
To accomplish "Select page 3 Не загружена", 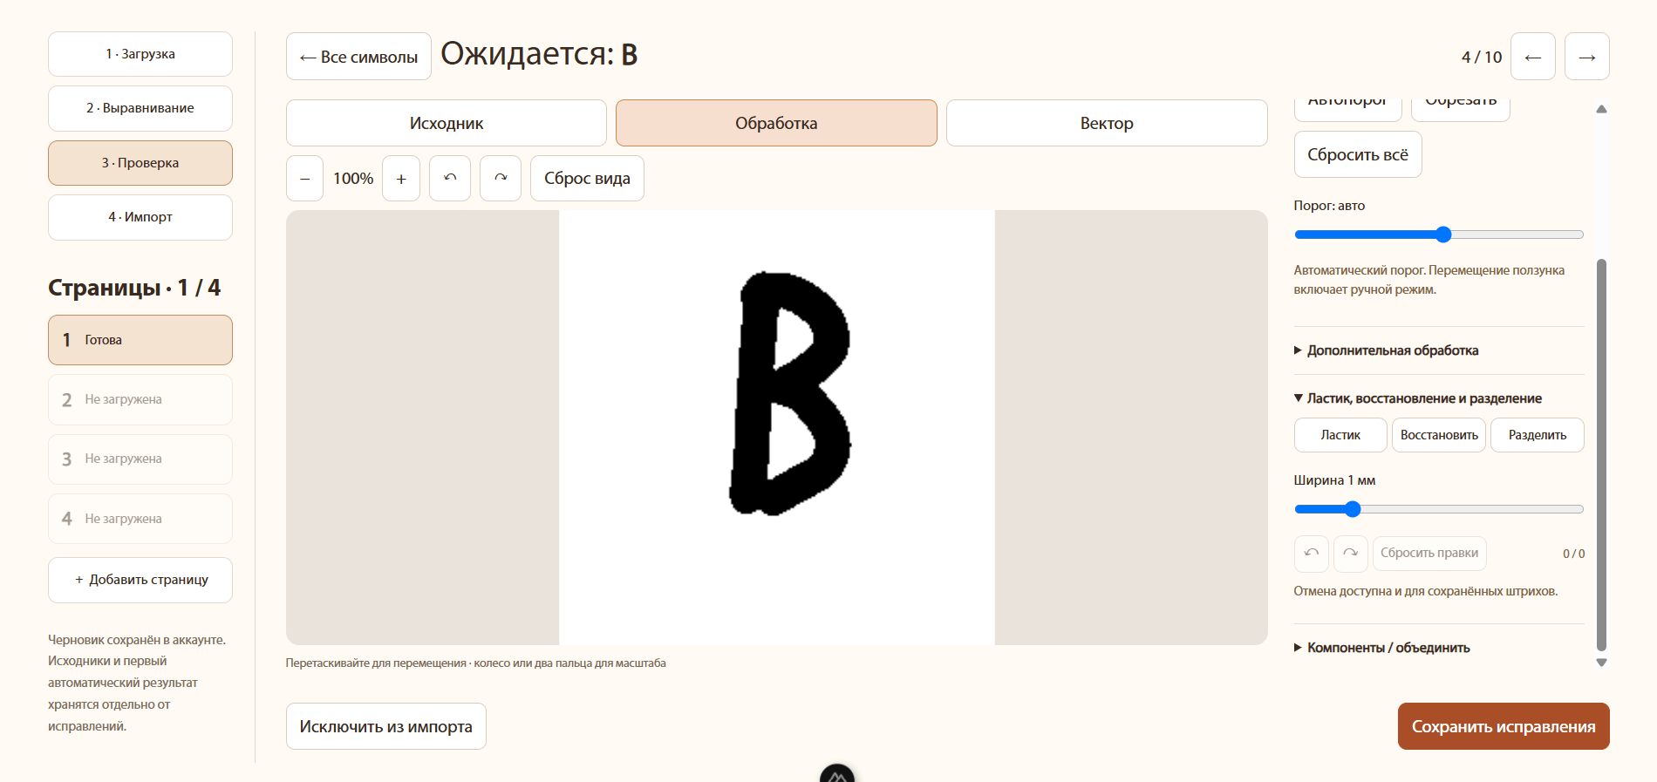I will (x=140, y=459).
